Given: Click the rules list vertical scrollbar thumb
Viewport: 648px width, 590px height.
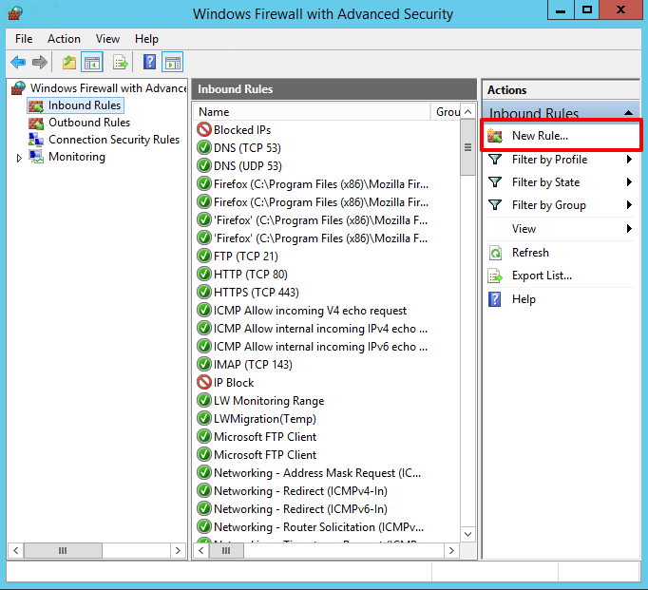Looking at the screenshot, I should pyautogui.click(x=467, y=147).
